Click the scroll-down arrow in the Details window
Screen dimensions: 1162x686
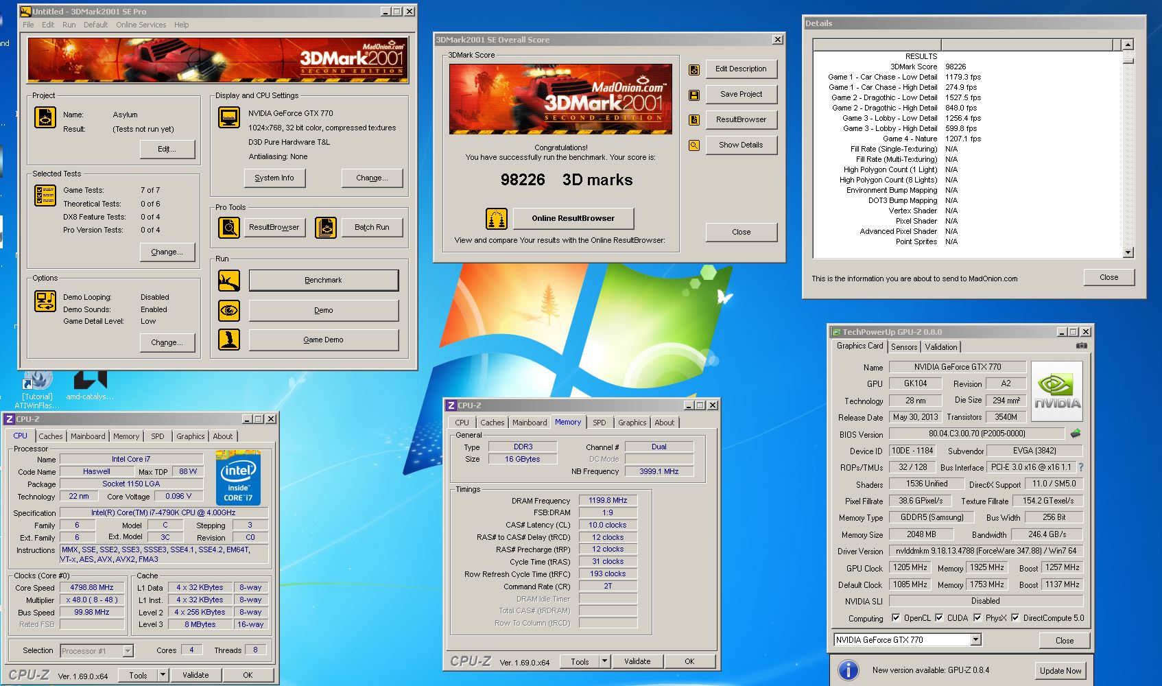[x=1128, y=252]
